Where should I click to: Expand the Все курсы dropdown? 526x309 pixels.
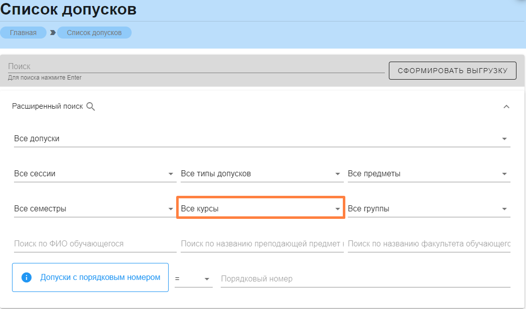point(260,209)
